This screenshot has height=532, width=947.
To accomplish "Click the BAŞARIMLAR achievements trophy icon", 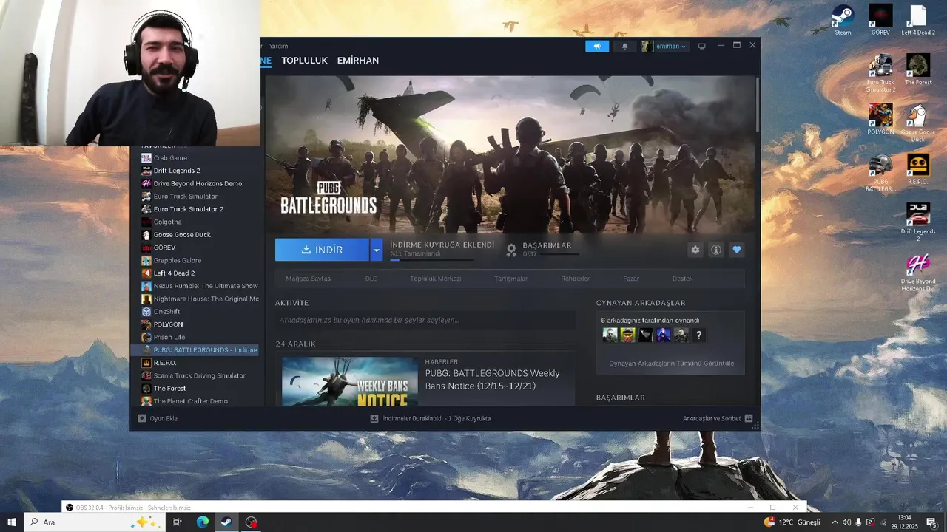I will coord(511,250).
